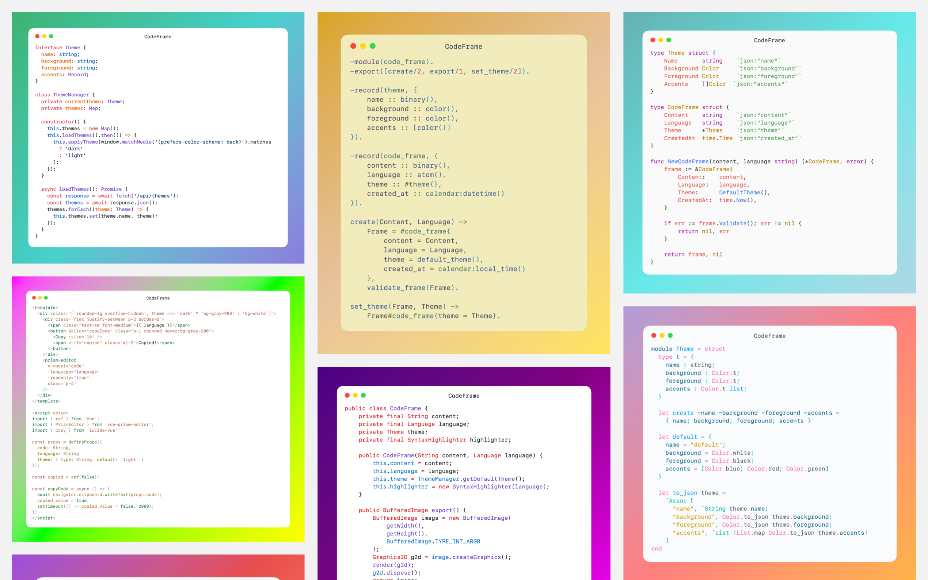
Task: Click the red dot in the OCaml module Theme card
Action: pyautogui.click(x=654, y=335)
